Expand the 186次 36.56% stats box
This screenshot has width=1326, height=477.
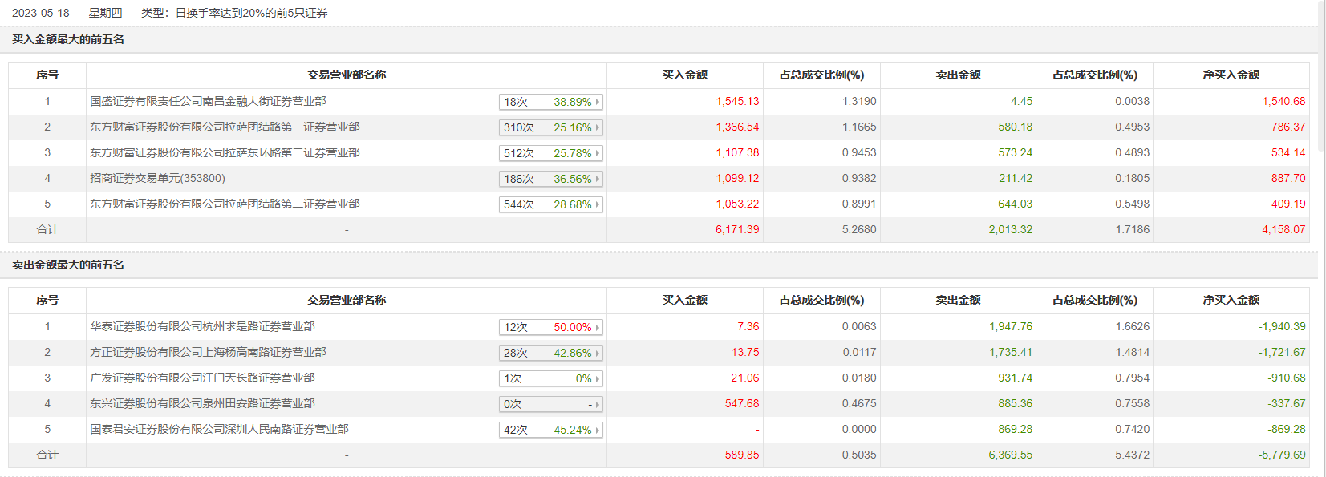pos(550,179)
